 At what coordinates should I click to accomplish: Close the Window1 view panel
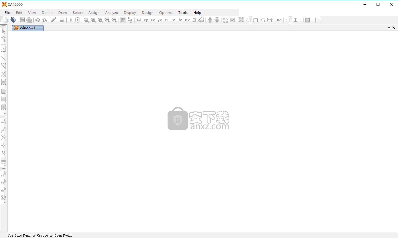tap(394, 28)
